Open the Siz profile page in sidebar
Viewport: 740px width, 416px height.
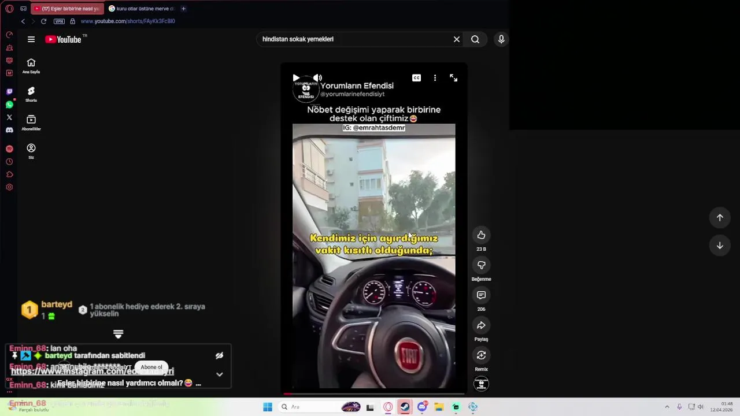click(31, 151)
